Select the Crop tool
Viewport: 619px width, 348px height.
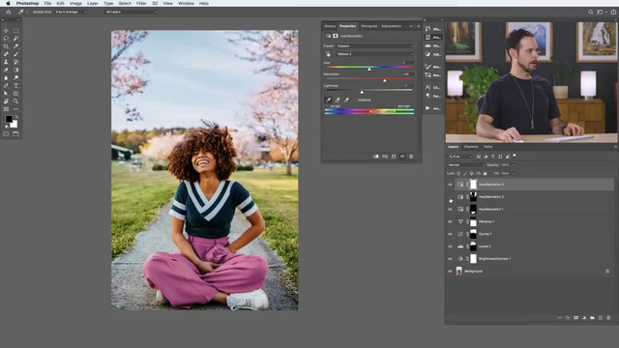coord(6,46)
